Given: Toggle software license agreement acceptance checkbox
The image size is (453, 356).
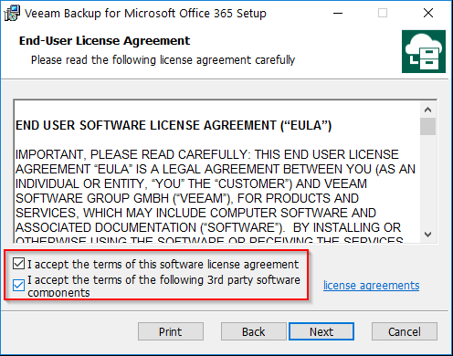Looking at the screenshot, I should 18,264.
